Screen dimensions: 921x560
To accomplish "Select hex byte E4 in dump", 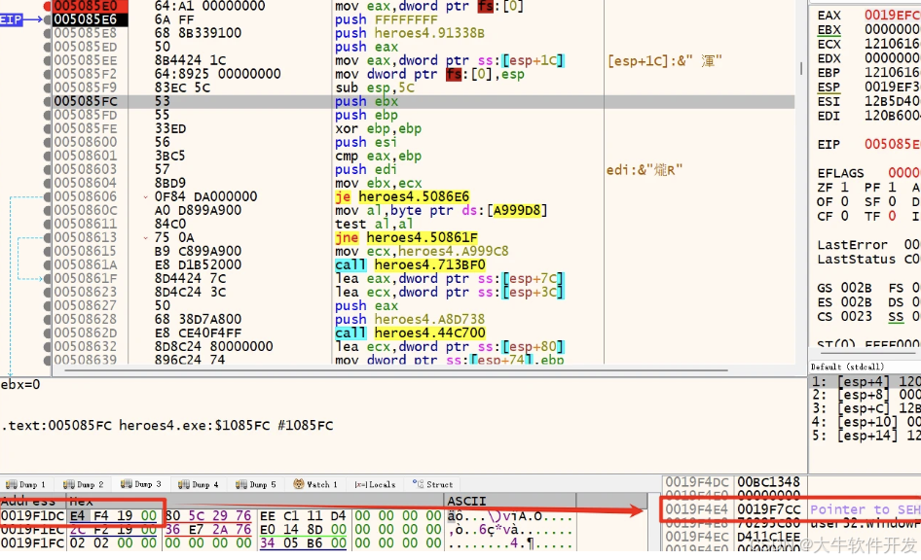I will click(77, 516).
